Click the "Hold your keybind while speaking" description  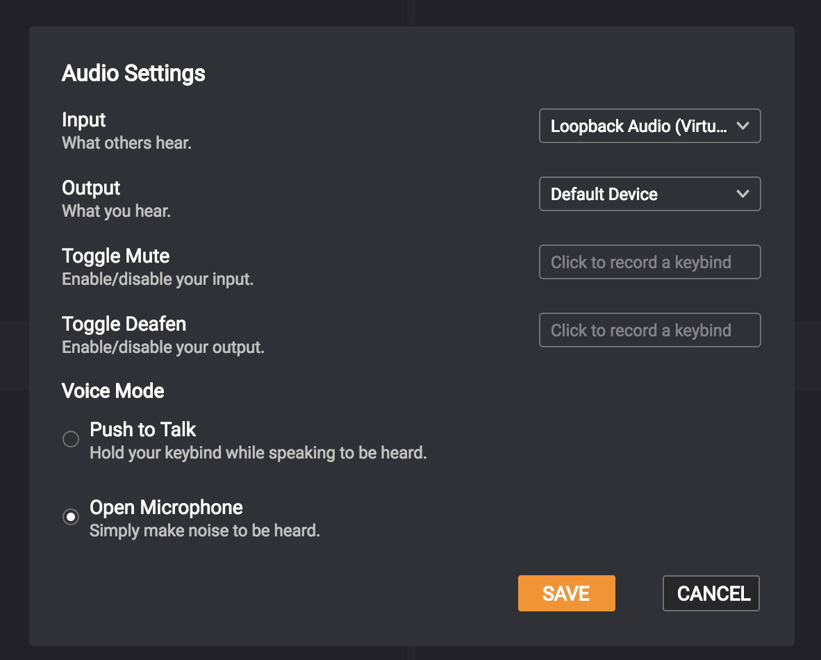tap(258, 454)
